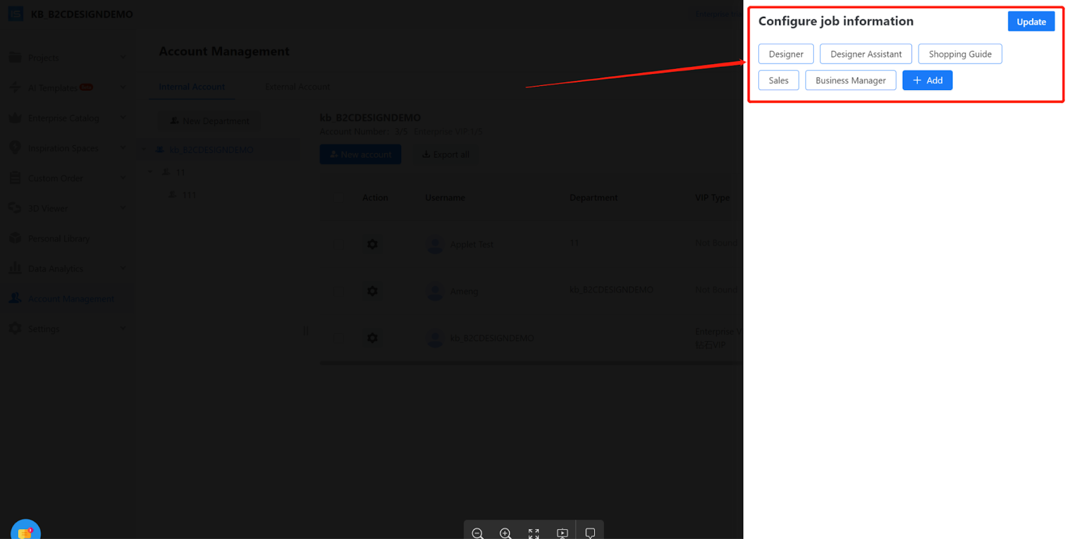Open the floating help widget icon
Image resolution: width=1070 pixels, height=539 pixels.
25,530
